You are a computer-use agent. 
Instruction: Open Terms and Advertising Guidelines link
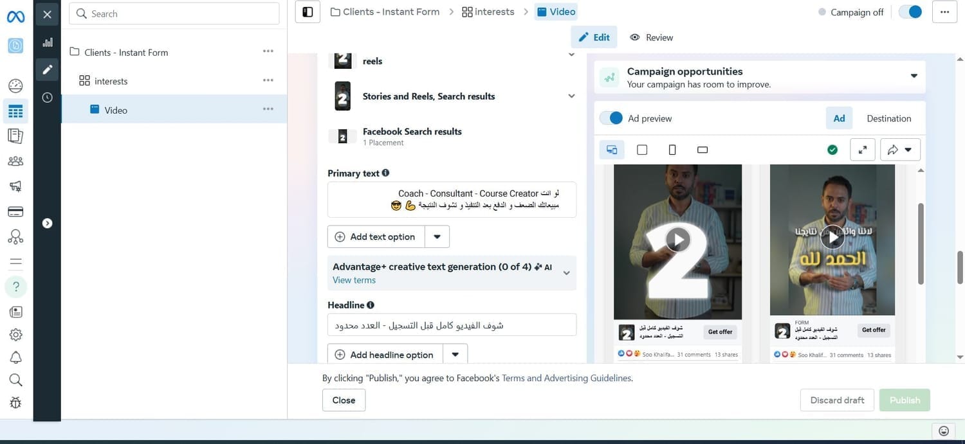click(567, 378)
